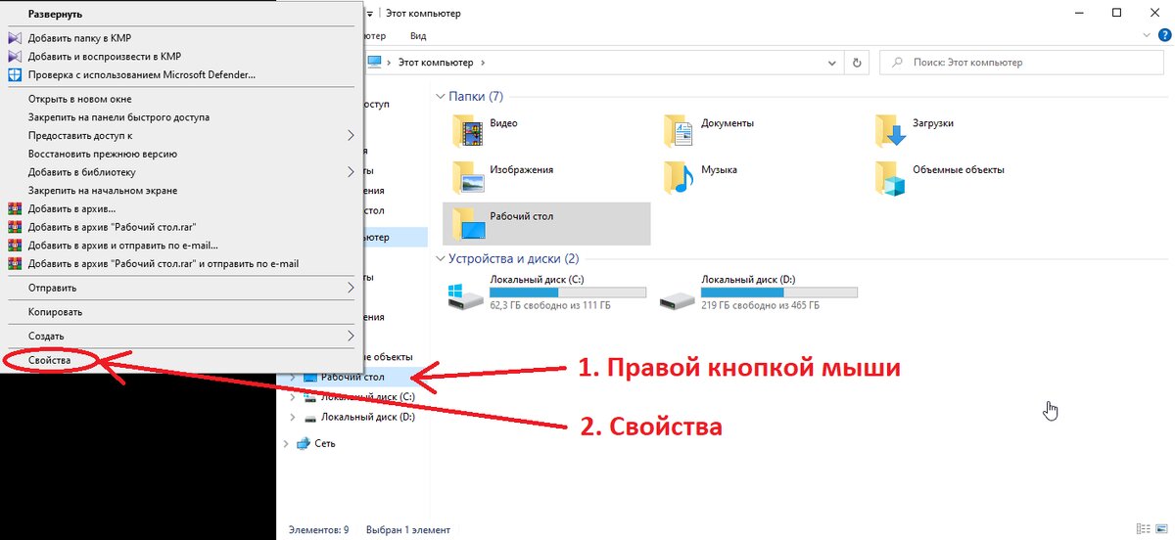Open address bar history dropdown
This screenshot has width=1175, height=540.
tap(834, 62)
